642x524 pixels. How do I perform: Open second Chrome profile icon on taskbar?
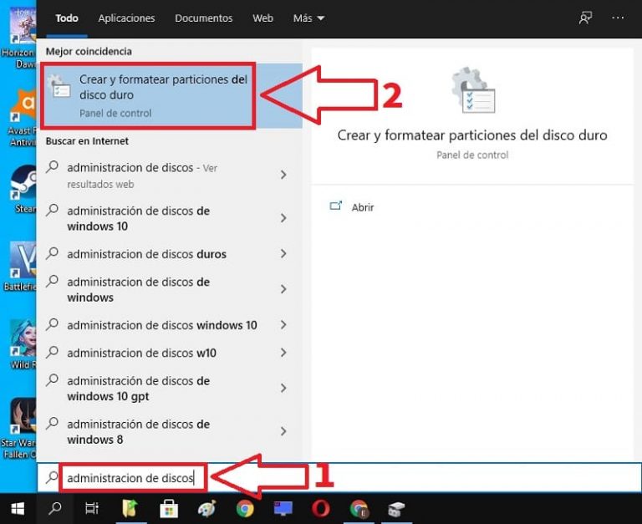click(x=359, y=509)
